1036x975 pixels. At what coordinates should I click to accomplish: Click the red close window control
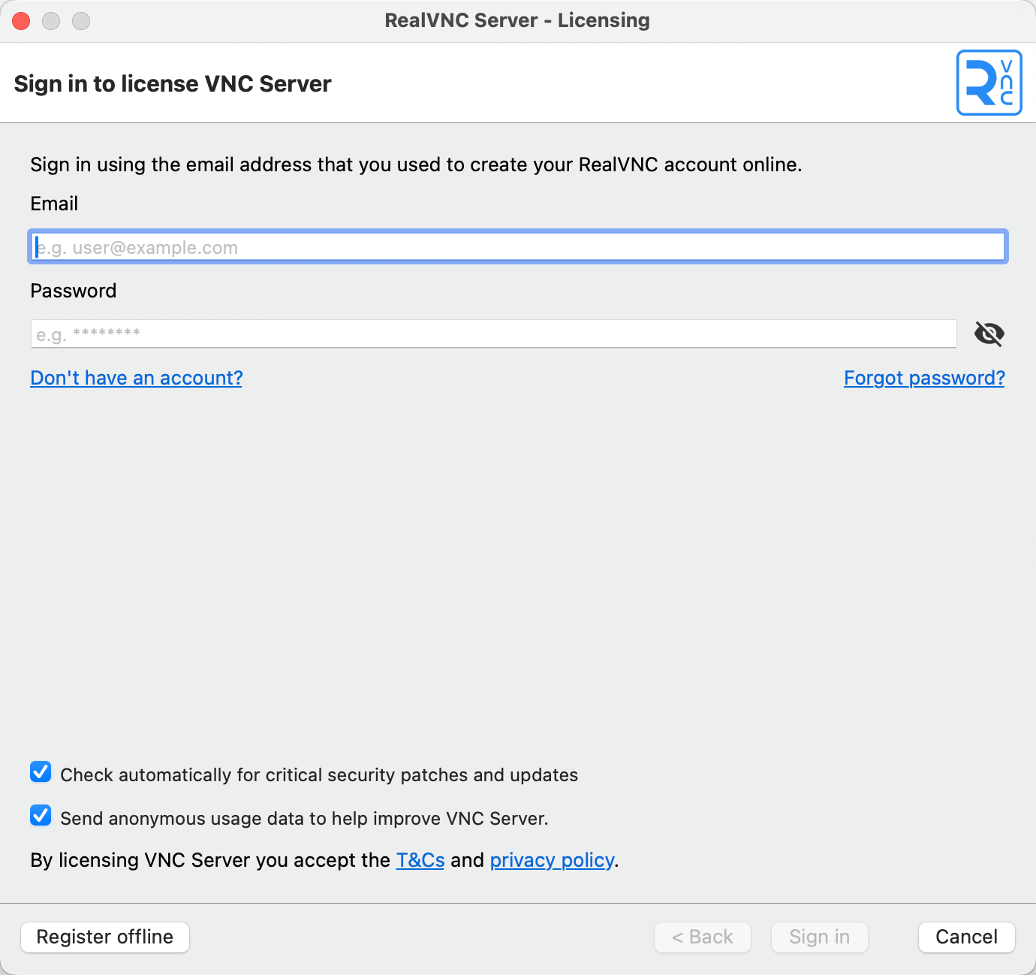coord(21,21)
